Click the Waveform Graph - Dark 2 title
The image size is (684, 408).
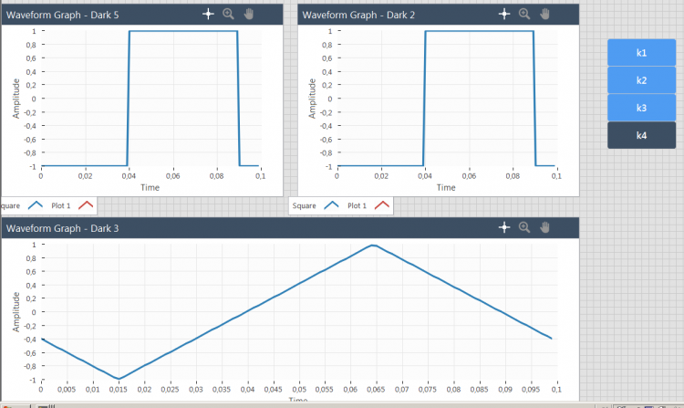[x=358, y=15]
